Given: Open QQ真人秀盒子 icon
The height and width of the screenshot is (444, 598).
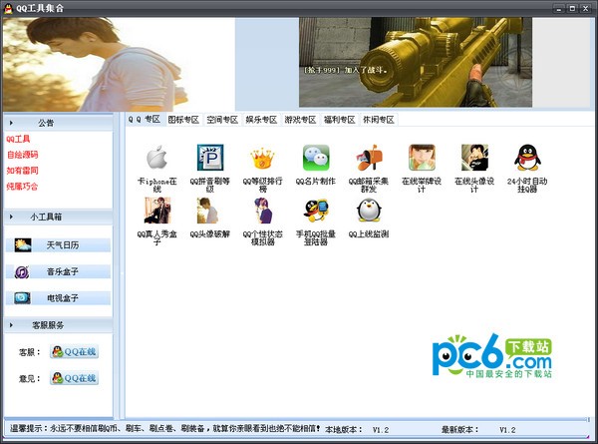Looking at the screenshot, I should pyautogui.click(x=157, y=211).
